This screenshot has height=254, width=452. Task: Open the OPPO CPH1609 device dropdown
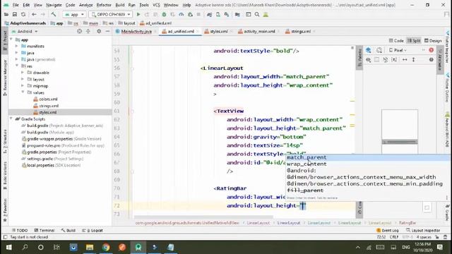[x=111, y=14]
